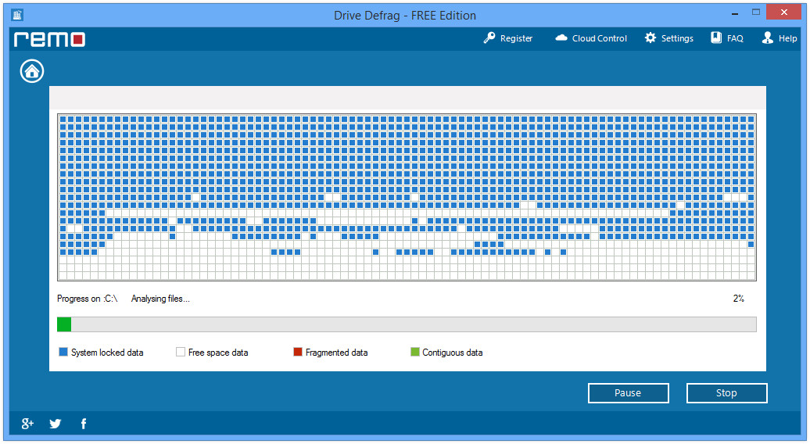
Task: Click the disk cluster map grid
Action: 407,197
